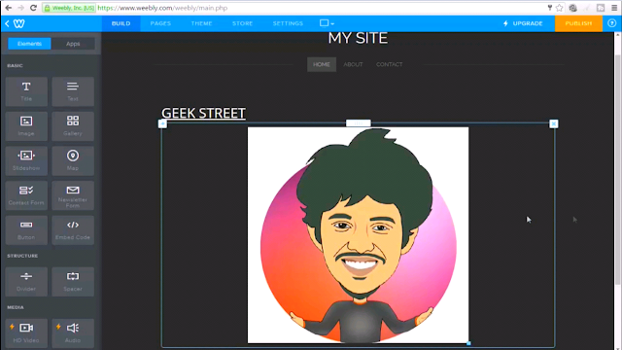Open the Pages tab

click(160, 23)
